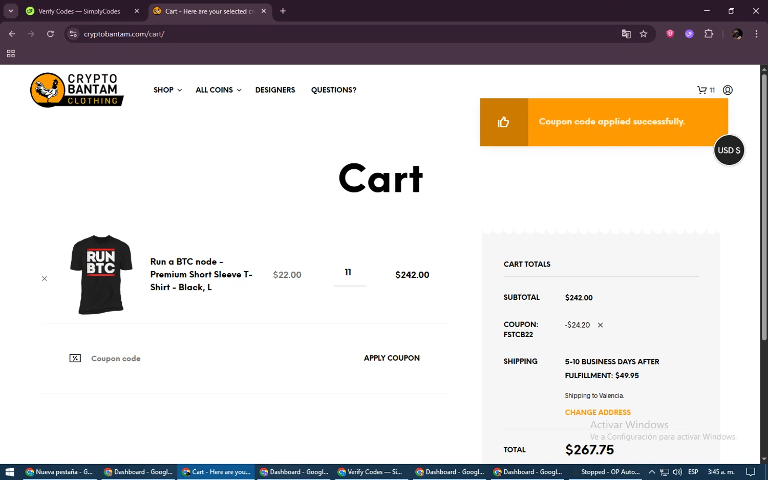Click the Run BTC shirt thumbnail

(101, 275)
